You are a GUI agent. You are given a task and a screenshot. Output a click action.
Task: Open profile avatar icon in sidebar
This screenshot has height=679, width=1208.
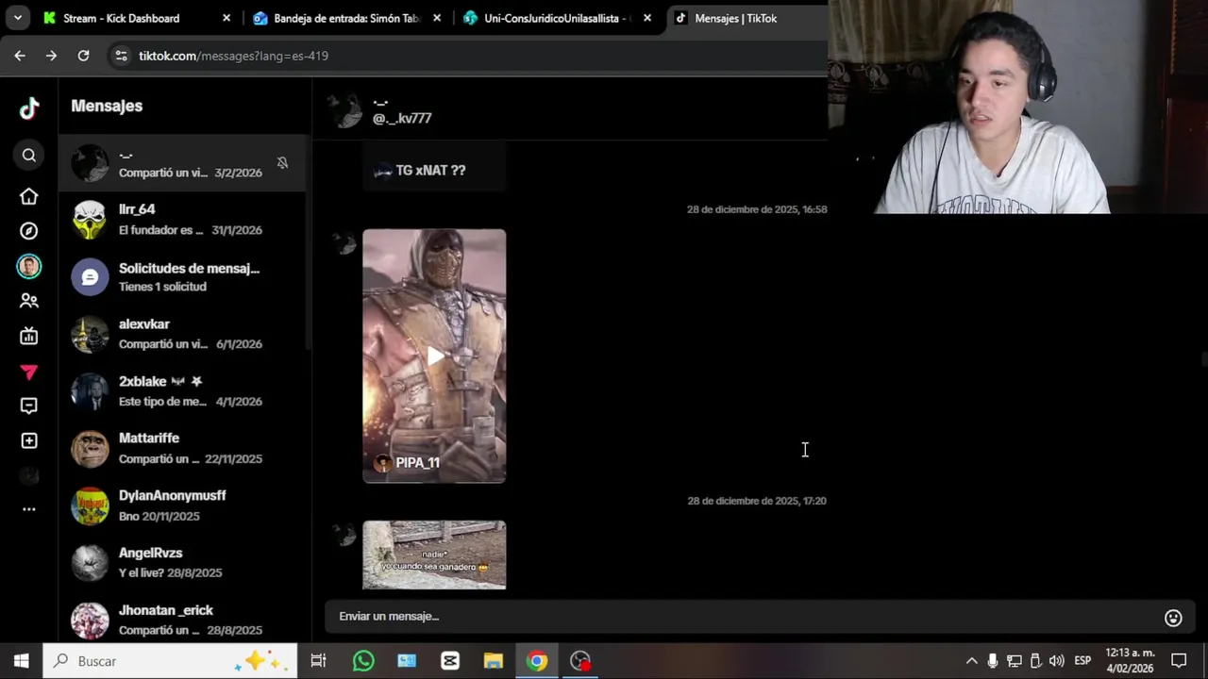click(x=29, y=267)
